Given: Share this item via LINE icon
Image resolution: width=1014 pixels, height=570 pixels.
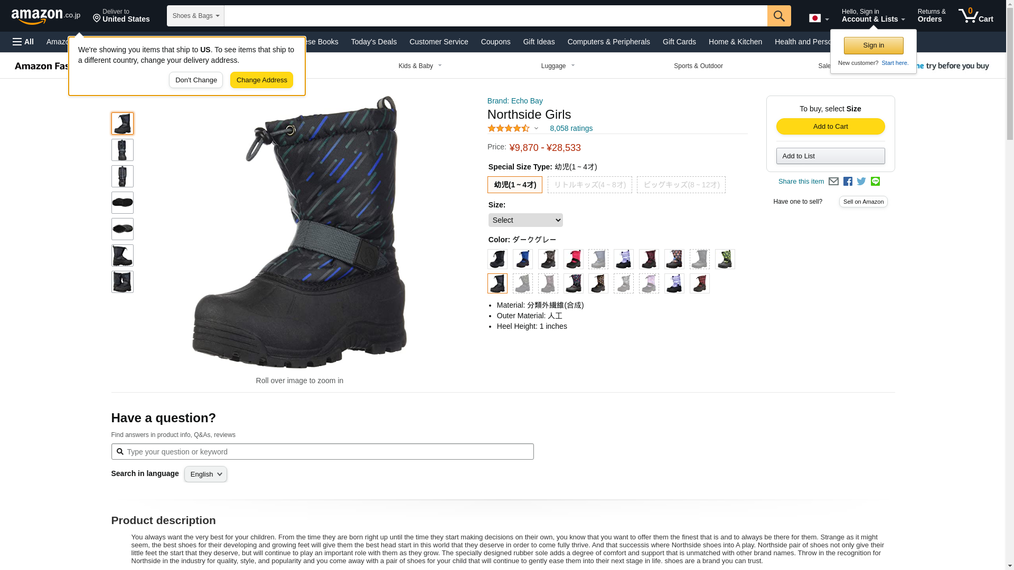Looking at the screenshot, I should pos(875,182).
